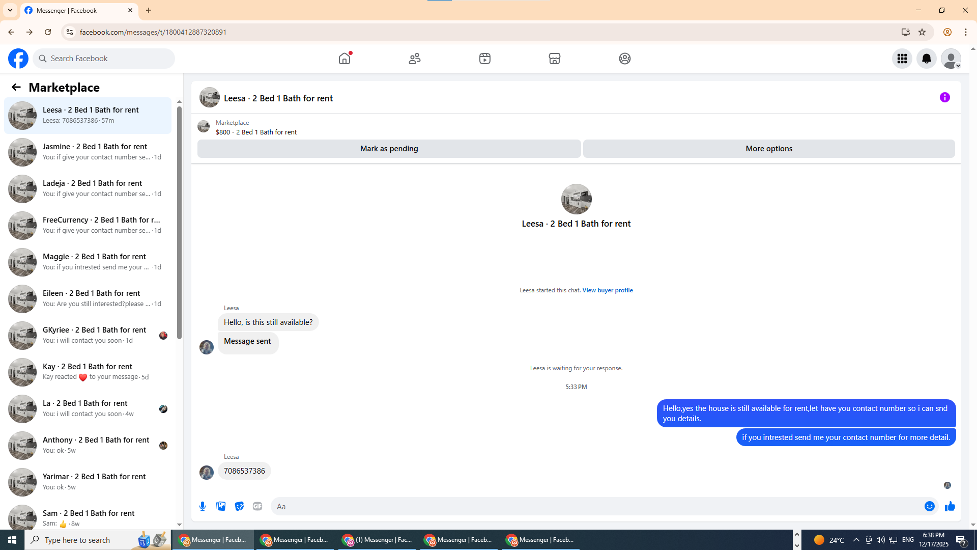Send a thumbs up like
Image resolution: width=977 pixels, height=550 pixels.
[x=950, y=506]
